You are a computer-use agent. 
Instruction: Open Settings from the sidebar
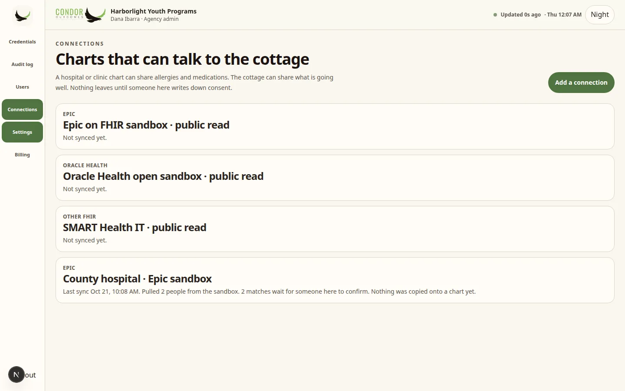pyautogui.click(x=22, y=132)
